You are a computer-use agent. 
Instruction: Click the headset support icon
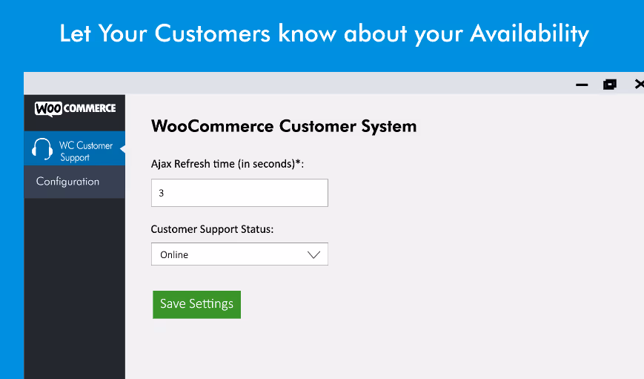pos(42,149)
